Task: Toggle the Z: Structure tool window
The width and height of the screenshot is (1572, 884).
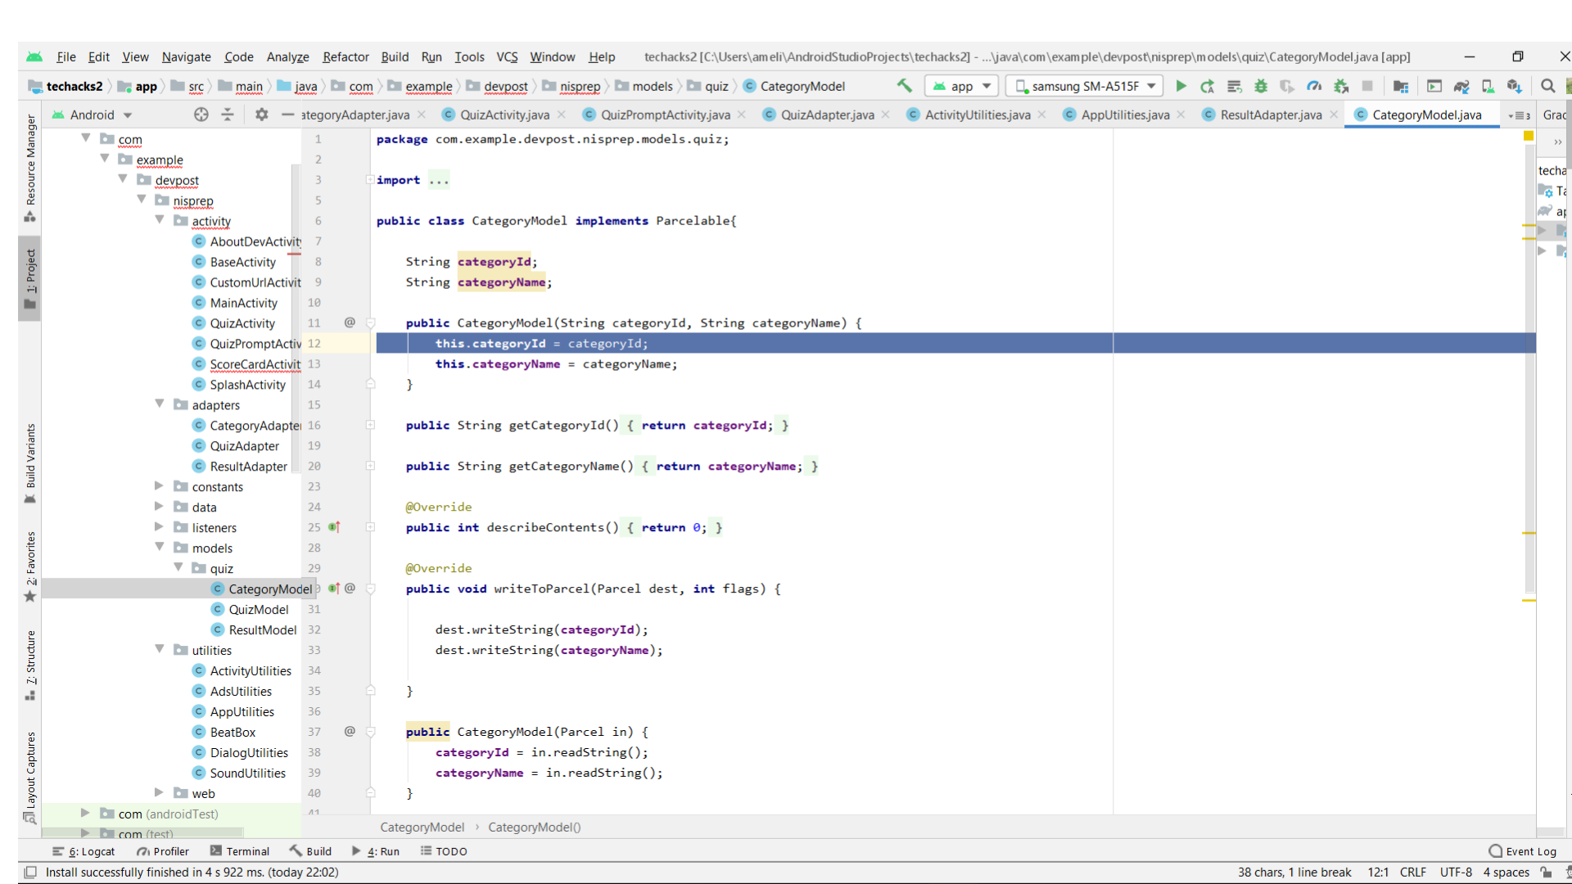Action: click(30, 665)
